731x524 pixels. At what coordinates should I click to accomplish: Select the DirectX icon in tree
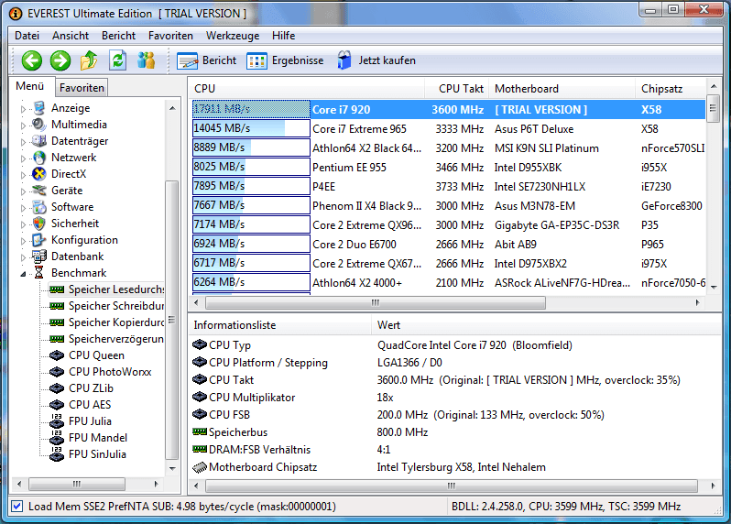(39, 174)
